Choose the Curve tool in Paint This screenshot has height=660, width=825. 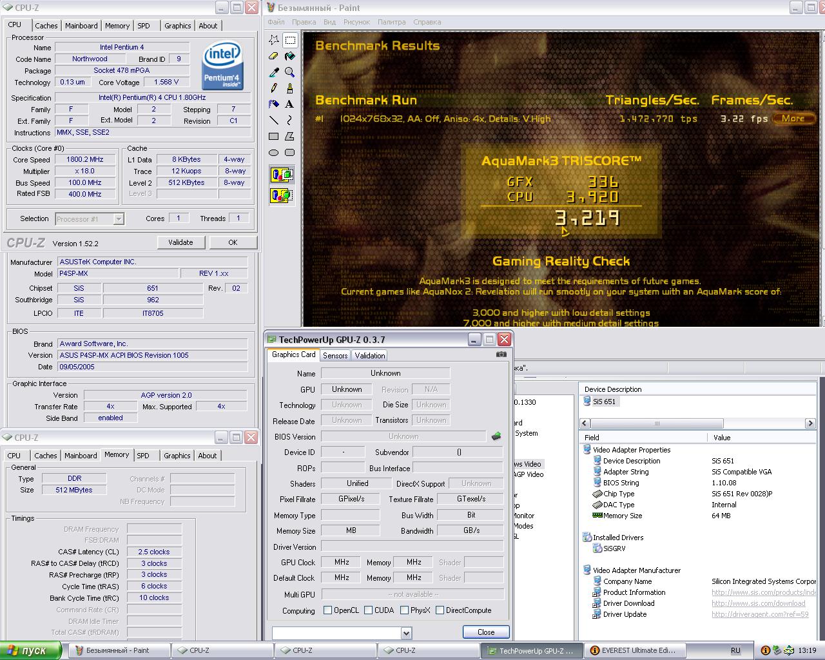(x=290, y=121)
